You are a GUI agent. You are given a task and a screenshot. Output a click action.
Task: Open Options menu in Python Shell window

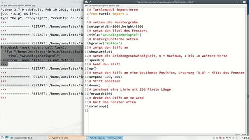tap(21, 6)
